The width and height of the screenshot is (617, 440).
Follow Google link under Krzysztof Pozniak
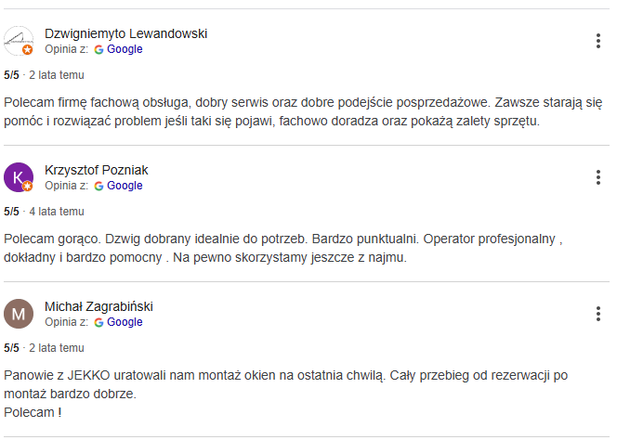pos(125,186)
